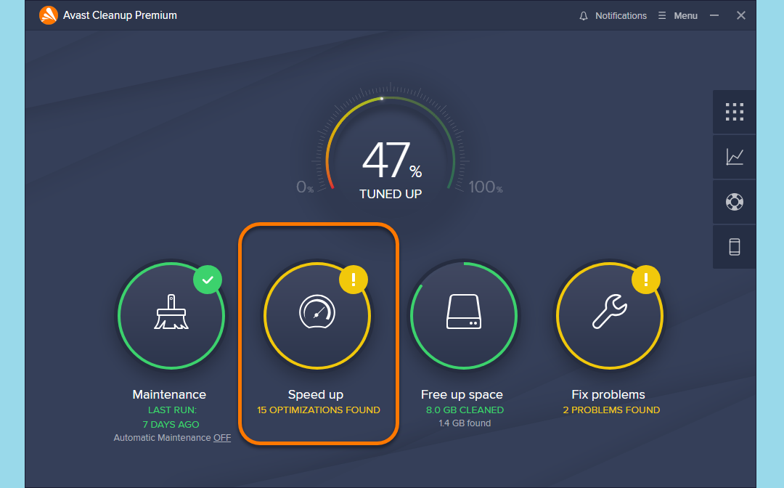Click the Speed up speedometer icon
784x488 pixels.
coord(317,312)
